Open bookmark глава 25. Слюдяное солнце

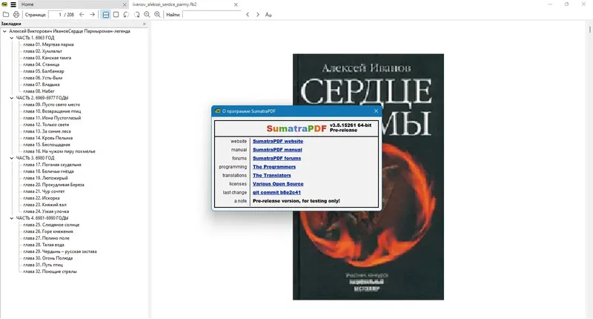click(x=51, y=225)
